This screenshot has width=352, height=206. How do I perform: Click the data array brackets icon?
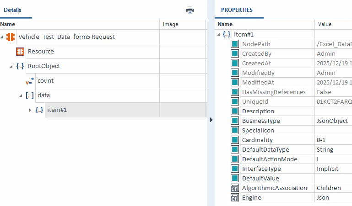(x=30, y=95)
